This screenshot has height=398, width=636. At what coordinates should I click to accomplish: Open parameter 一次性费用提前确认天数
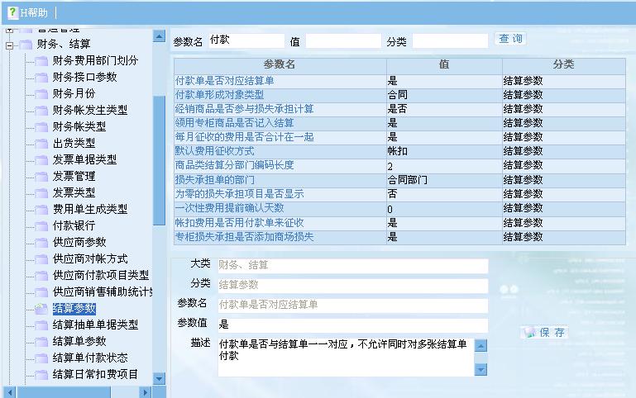[229, 208]
